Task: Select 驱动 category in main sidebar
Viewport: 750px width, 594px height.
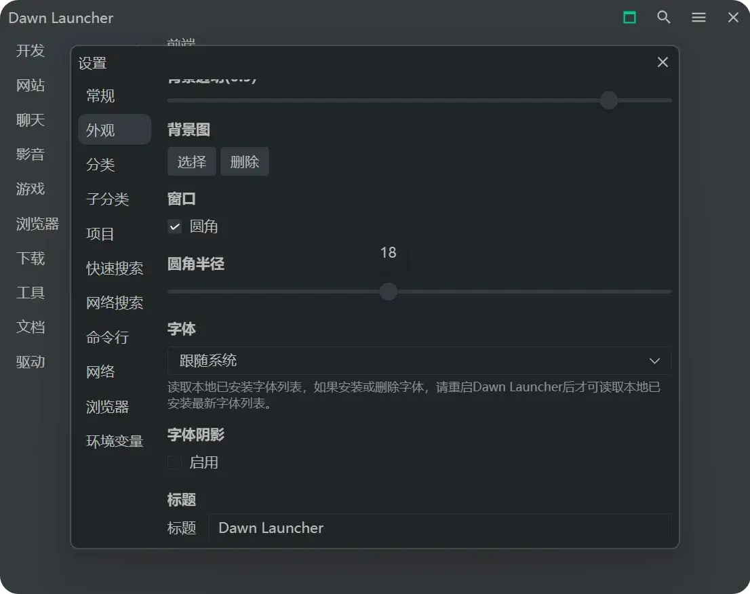Action: tap(30, 361)
